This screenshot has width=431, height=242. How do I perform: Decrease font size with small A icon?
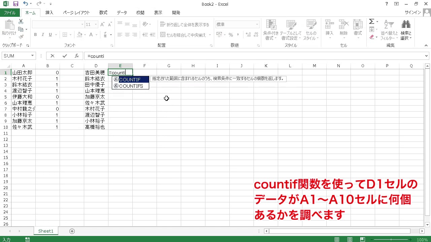[110, 25]
